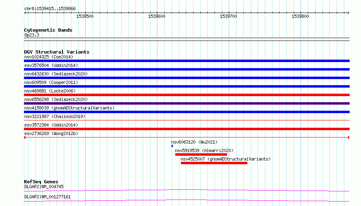Viewport: 361px width, 206px height.
Task: Click the 1539600 ruler position label
Action: (157, 16)
